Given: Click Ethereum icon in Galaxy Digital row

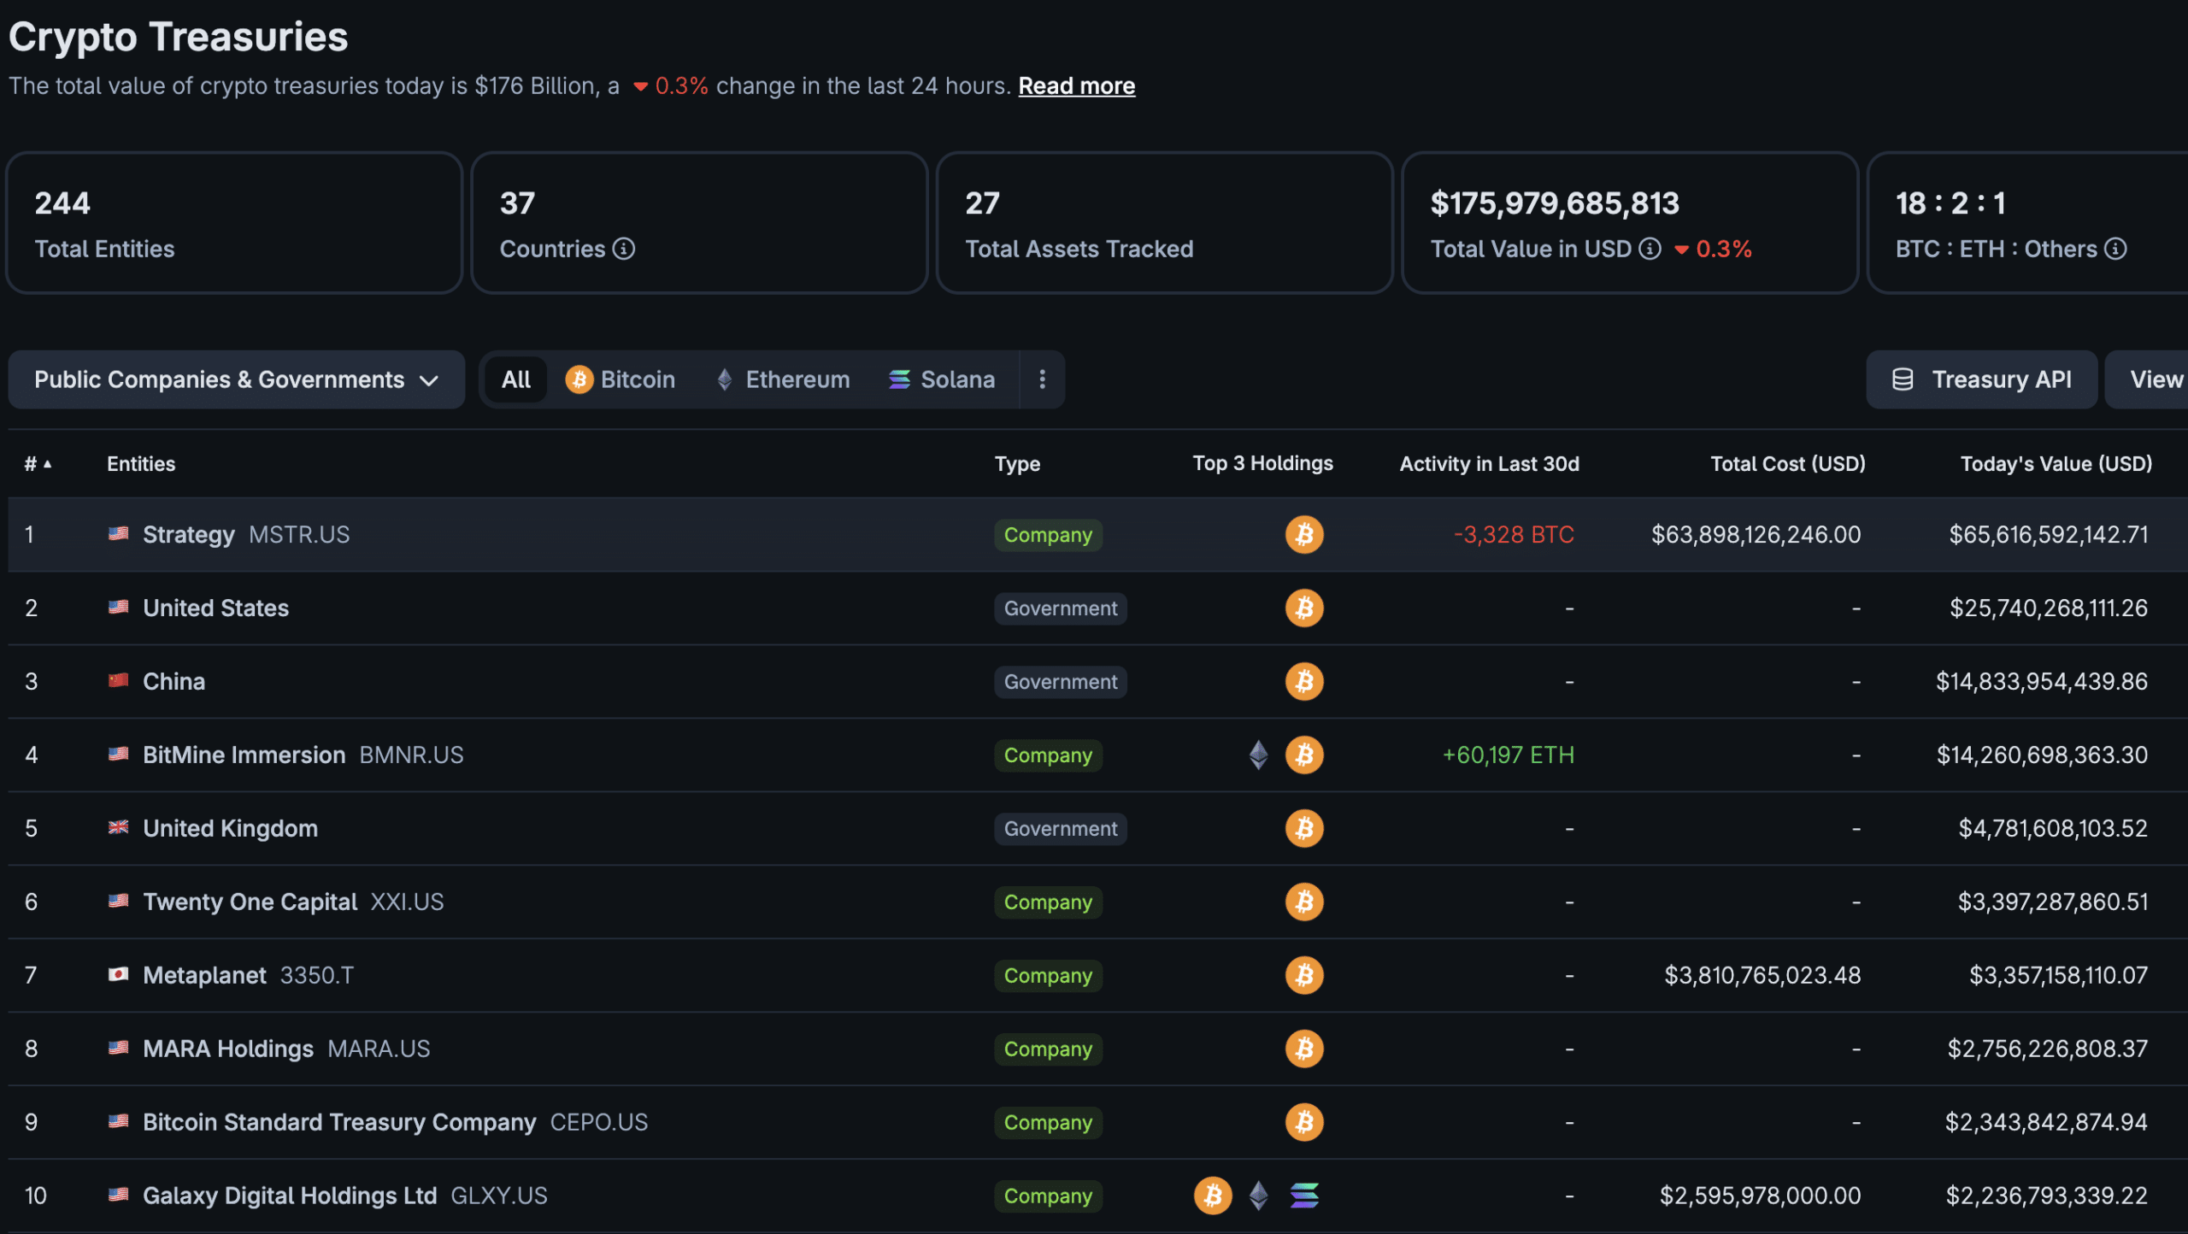Looking at the screenshot, I should click(1258, 1196).
